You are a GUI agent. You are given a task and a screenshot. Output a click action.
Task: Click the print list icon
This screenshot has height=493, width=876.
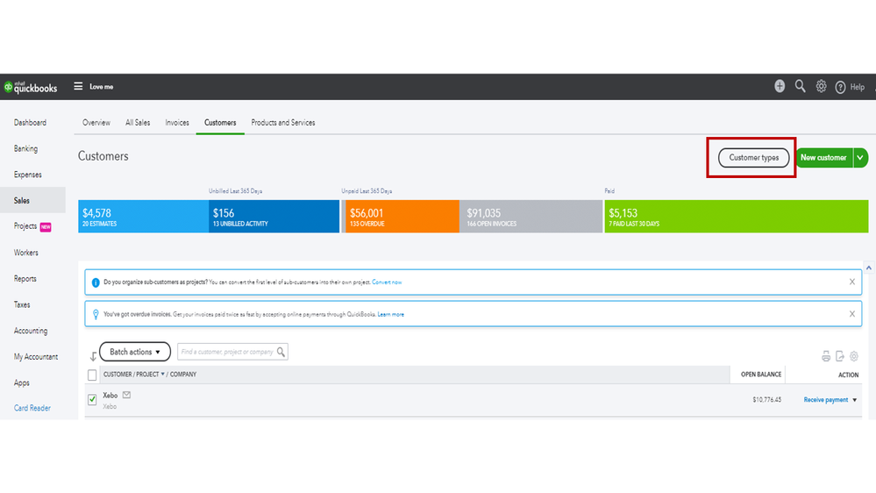pyautogui.click(x=826, y=356)
